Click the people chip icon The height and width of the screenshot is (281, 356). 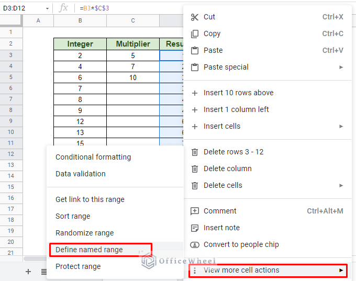tap(195, 244)
